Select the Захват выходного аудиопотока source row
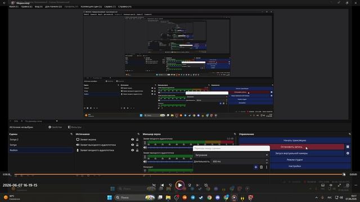 click(x=107, y=145)
